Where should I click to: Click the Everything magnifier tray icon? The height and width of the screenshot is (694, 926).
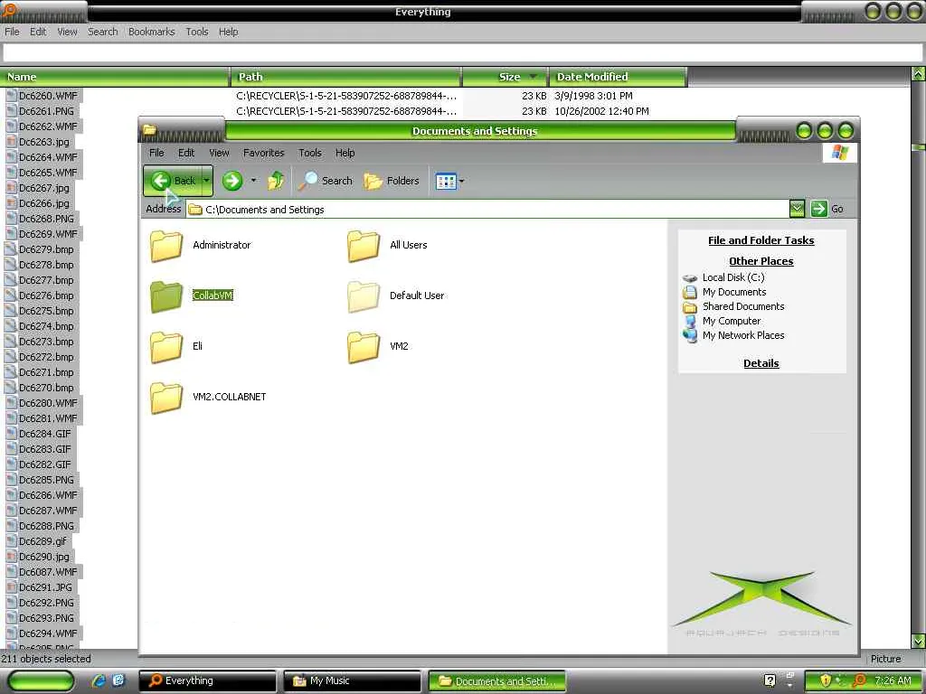click(859, 680)
